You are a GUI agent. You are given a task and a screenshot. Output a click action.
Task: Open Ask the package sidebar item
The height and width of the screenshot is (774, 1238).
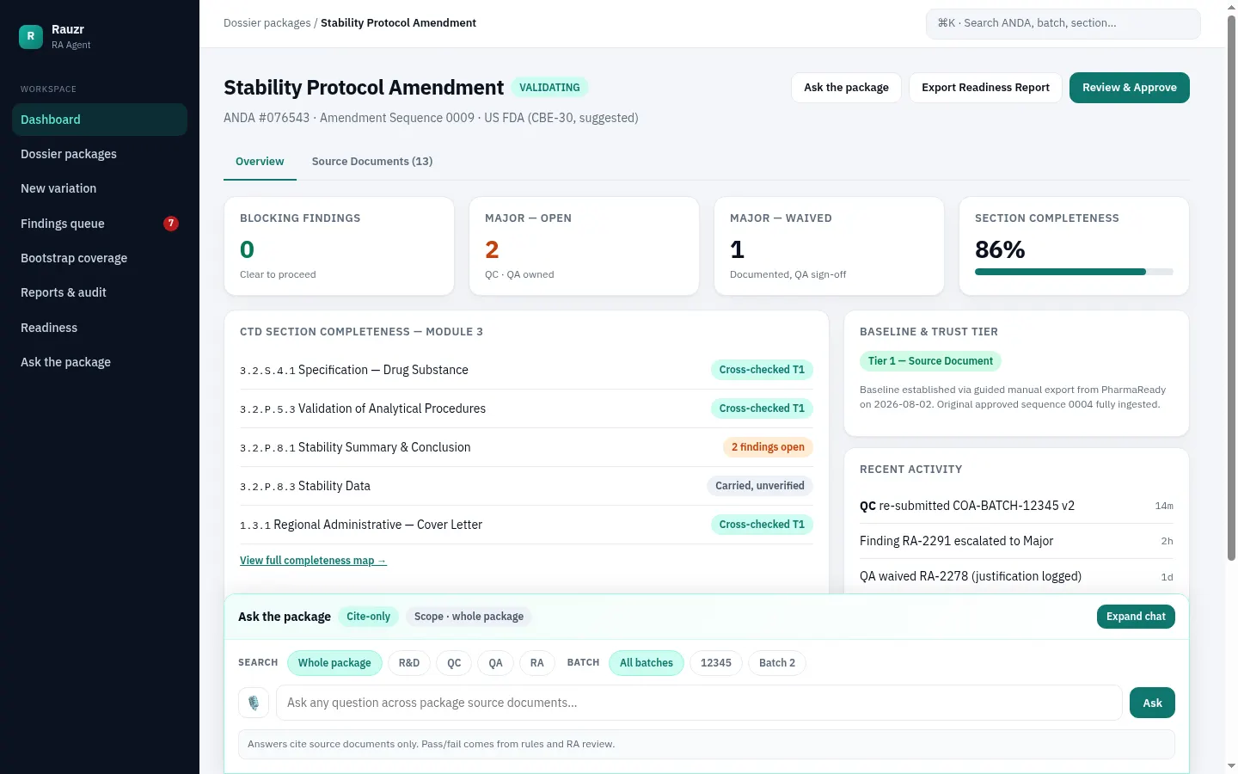(100, 362)
